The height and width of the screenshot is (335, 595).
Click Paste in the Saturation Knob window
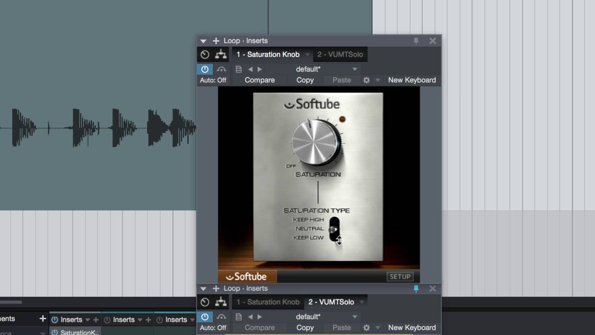(x=342, y=80)
